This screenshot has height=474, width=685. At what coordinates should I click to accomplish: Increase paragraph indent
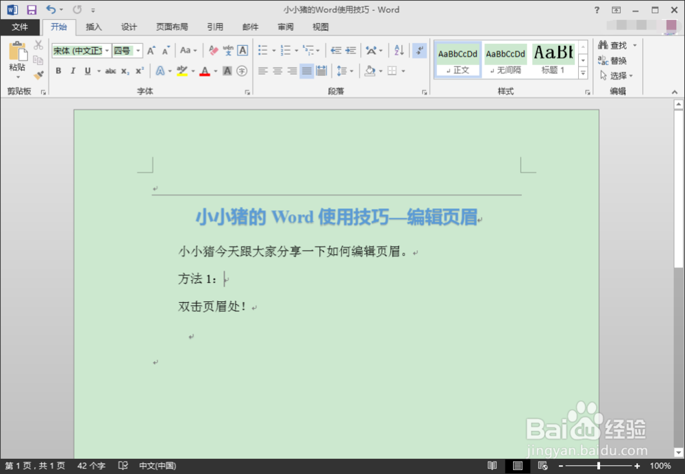(x=351, y=51)
